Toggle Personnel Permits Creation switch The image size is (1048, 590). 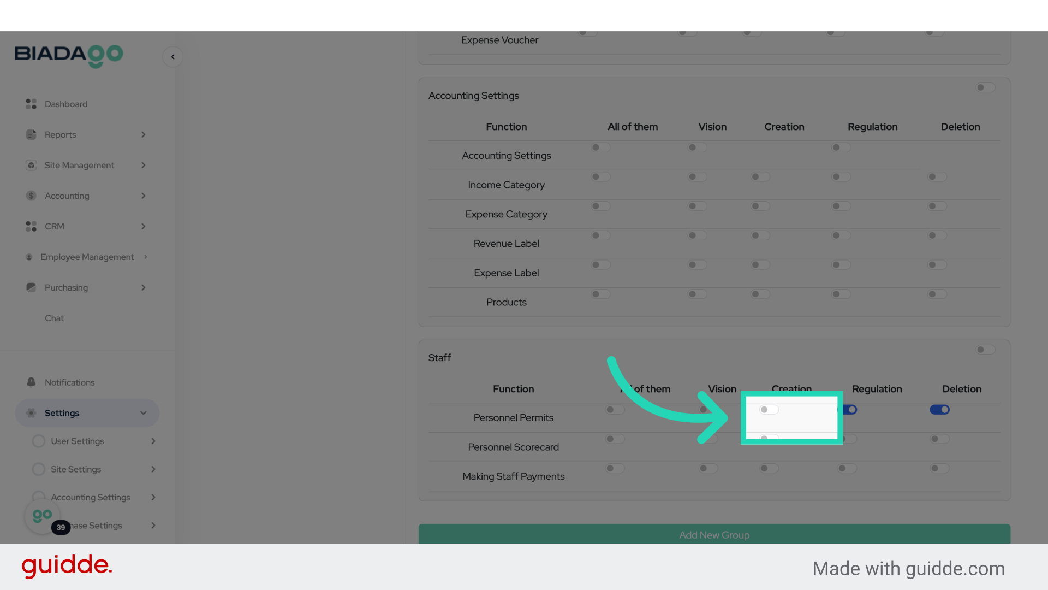point(769,410)
